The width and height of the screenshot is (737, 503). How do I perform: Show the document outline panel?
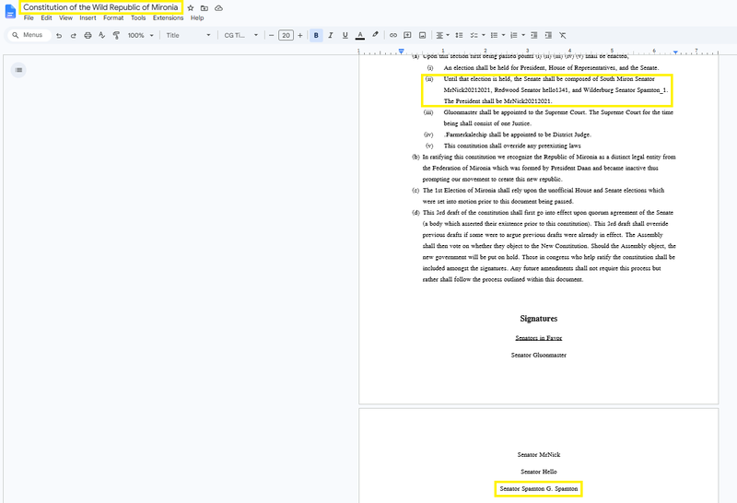(18, 70)
